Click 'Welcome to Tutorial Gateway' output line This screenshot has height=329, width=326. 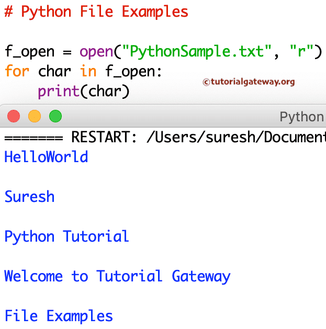click(x=117, y=276)
